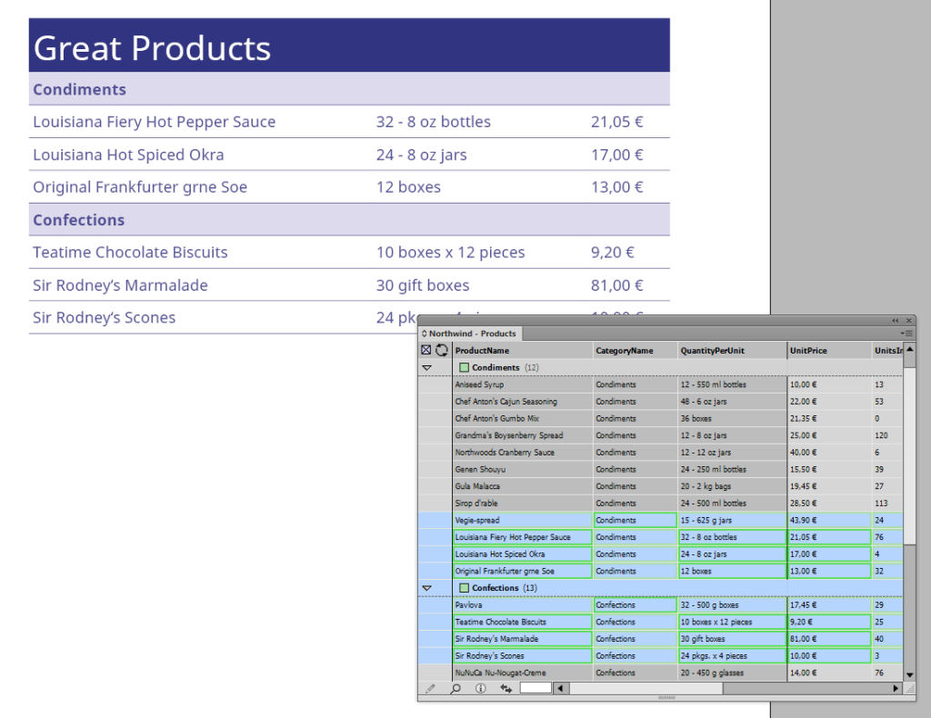Click Louisiana Fiery Hot Pepper Sauce in panel
The width and height of the screenshot is (931, 718).
click(523, 537)
